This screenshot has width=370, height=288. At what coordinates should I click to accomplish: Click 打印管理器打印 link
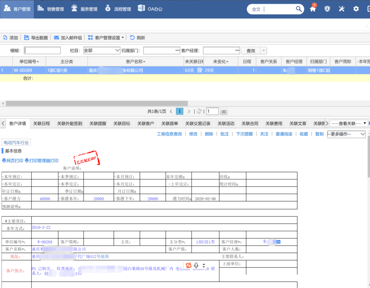coord(41,161)
